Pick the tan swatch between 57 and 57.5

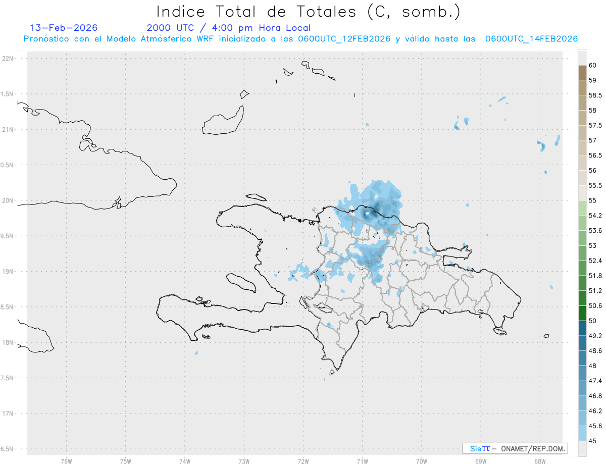(x=582, y=133)
